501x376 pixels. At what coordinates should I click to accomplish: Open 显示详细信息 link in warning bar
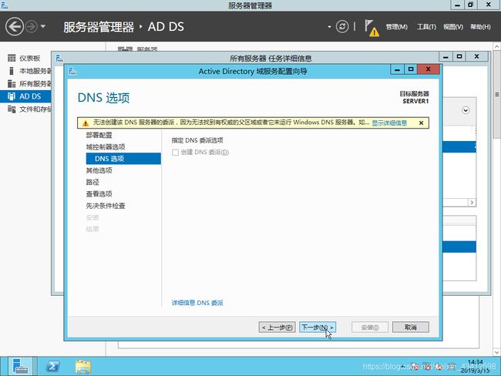click(x=389, y=123)
